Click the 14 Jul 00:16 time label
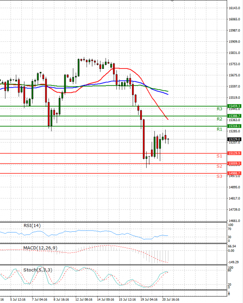Viewport: 243px width, 303px height. tap(105, 299)
